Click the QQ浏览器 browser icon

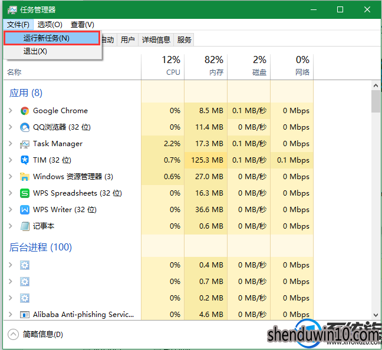click(x=25, y=127)
